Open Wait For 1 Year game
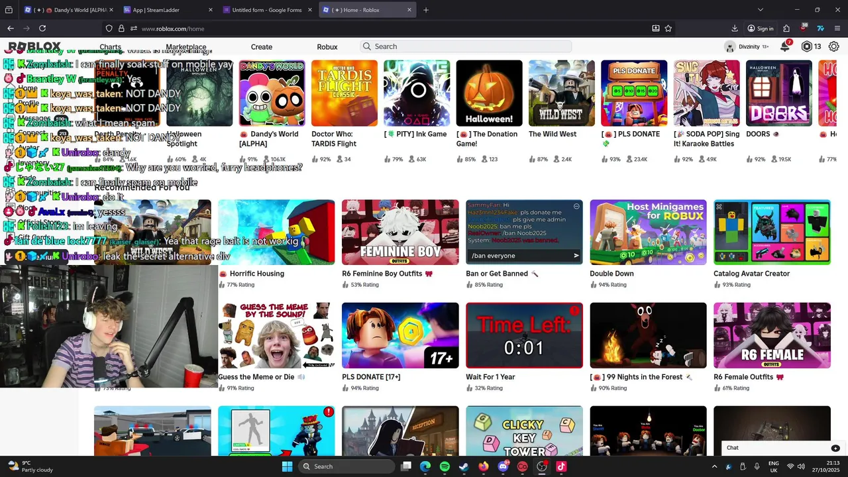 tap(524, 335)
